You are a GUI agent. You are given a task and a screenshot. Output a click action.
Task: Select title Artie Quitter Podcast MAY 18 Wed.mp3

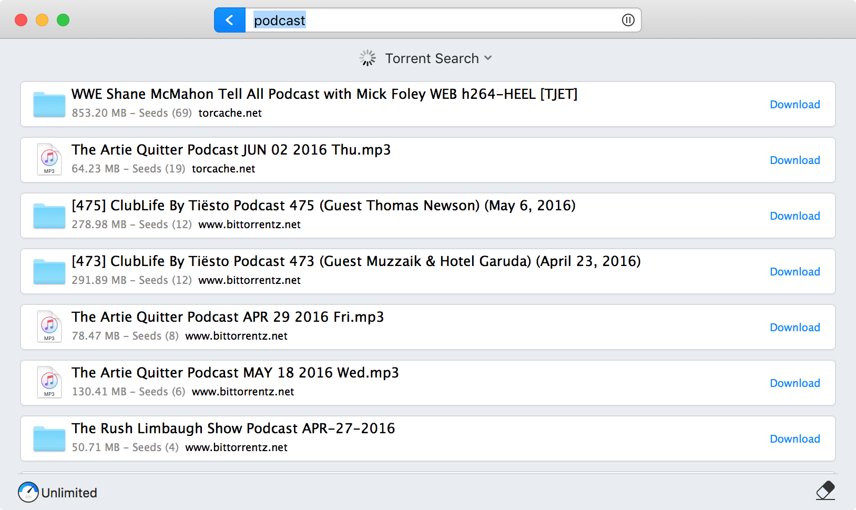coord(235,373)
